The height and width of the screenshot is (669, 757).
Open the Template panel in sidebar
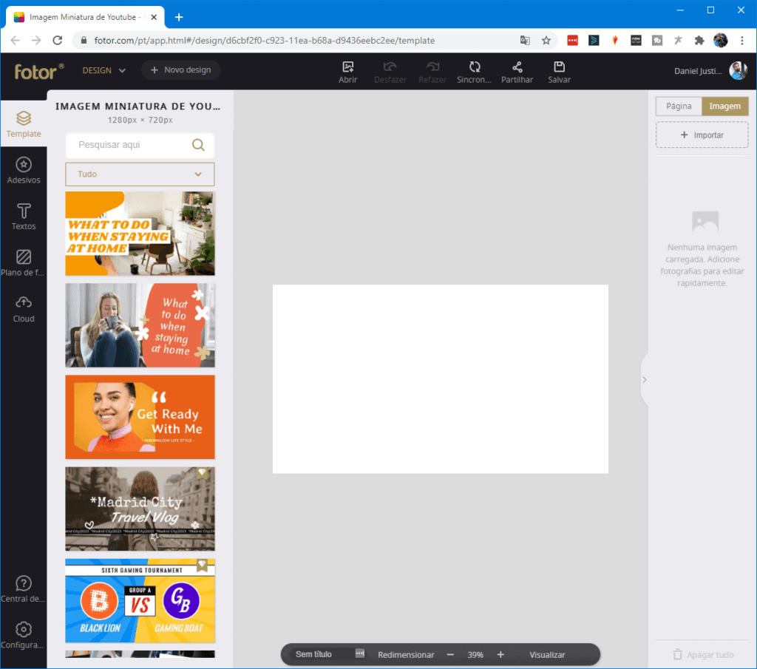click(24, 124)
